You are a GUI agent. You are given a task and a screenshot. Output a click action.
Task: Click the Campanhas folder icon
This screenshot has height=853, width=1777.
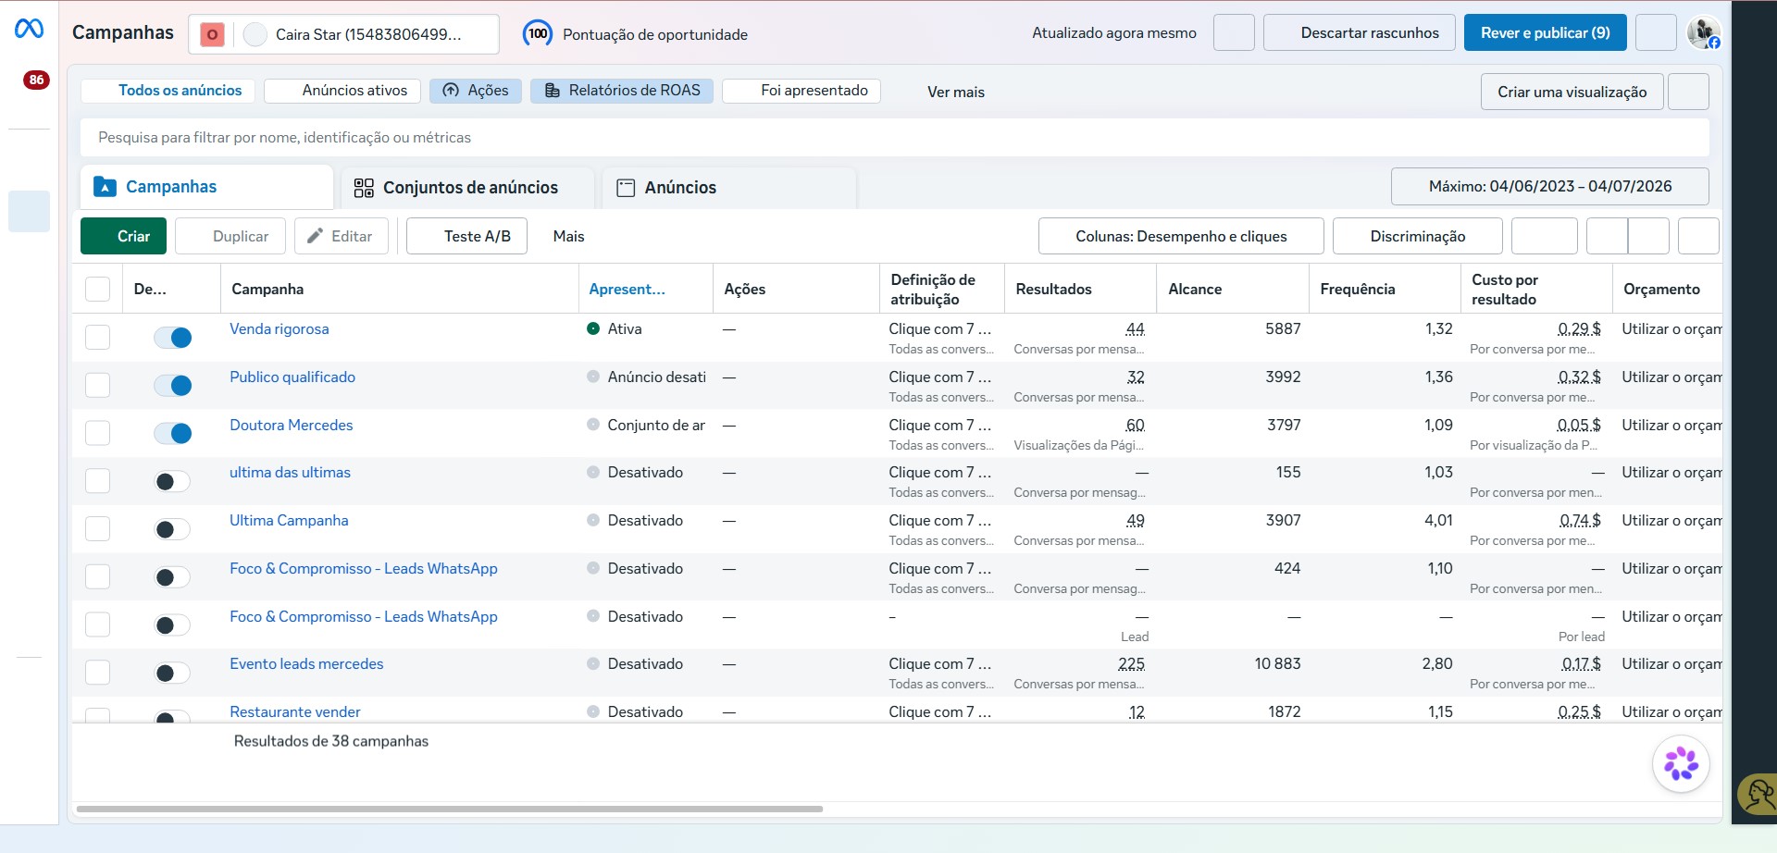106,187
